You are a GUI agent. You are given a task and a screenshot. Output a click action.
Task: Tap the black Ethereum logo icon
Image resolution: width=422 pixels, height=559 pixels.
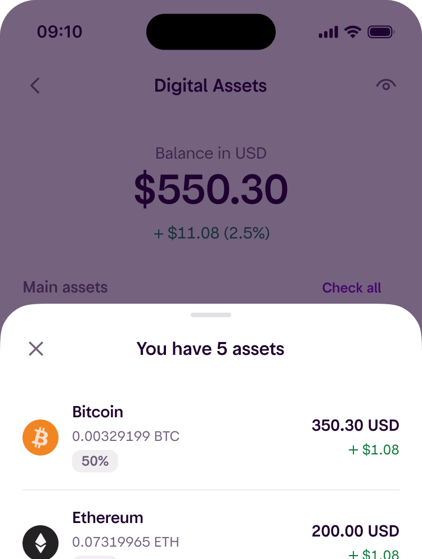[x=41, y=542]
